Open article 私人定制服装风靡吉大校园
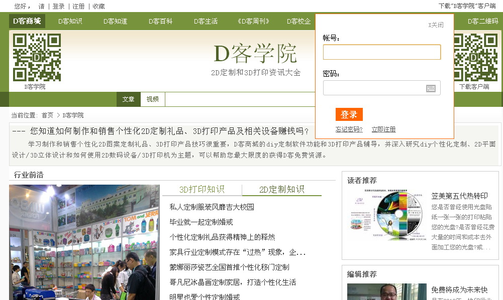Viewport: 503px width, 300px height. 212,207
